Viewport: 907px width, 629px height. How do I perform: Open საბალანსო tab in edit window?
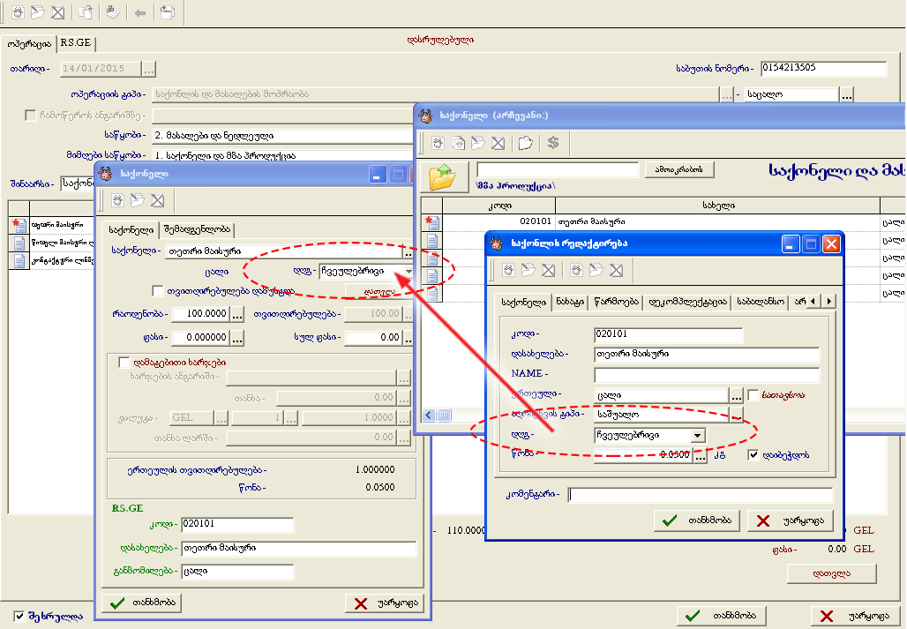coord(760,301)
